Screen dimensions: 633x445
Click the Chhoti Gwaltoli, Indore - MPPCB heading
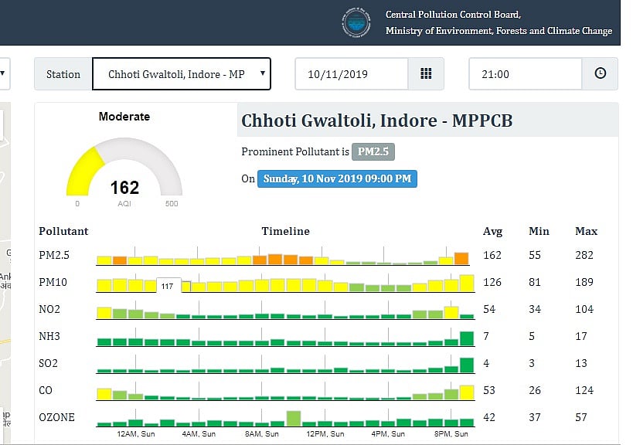[x=376, y=121]
